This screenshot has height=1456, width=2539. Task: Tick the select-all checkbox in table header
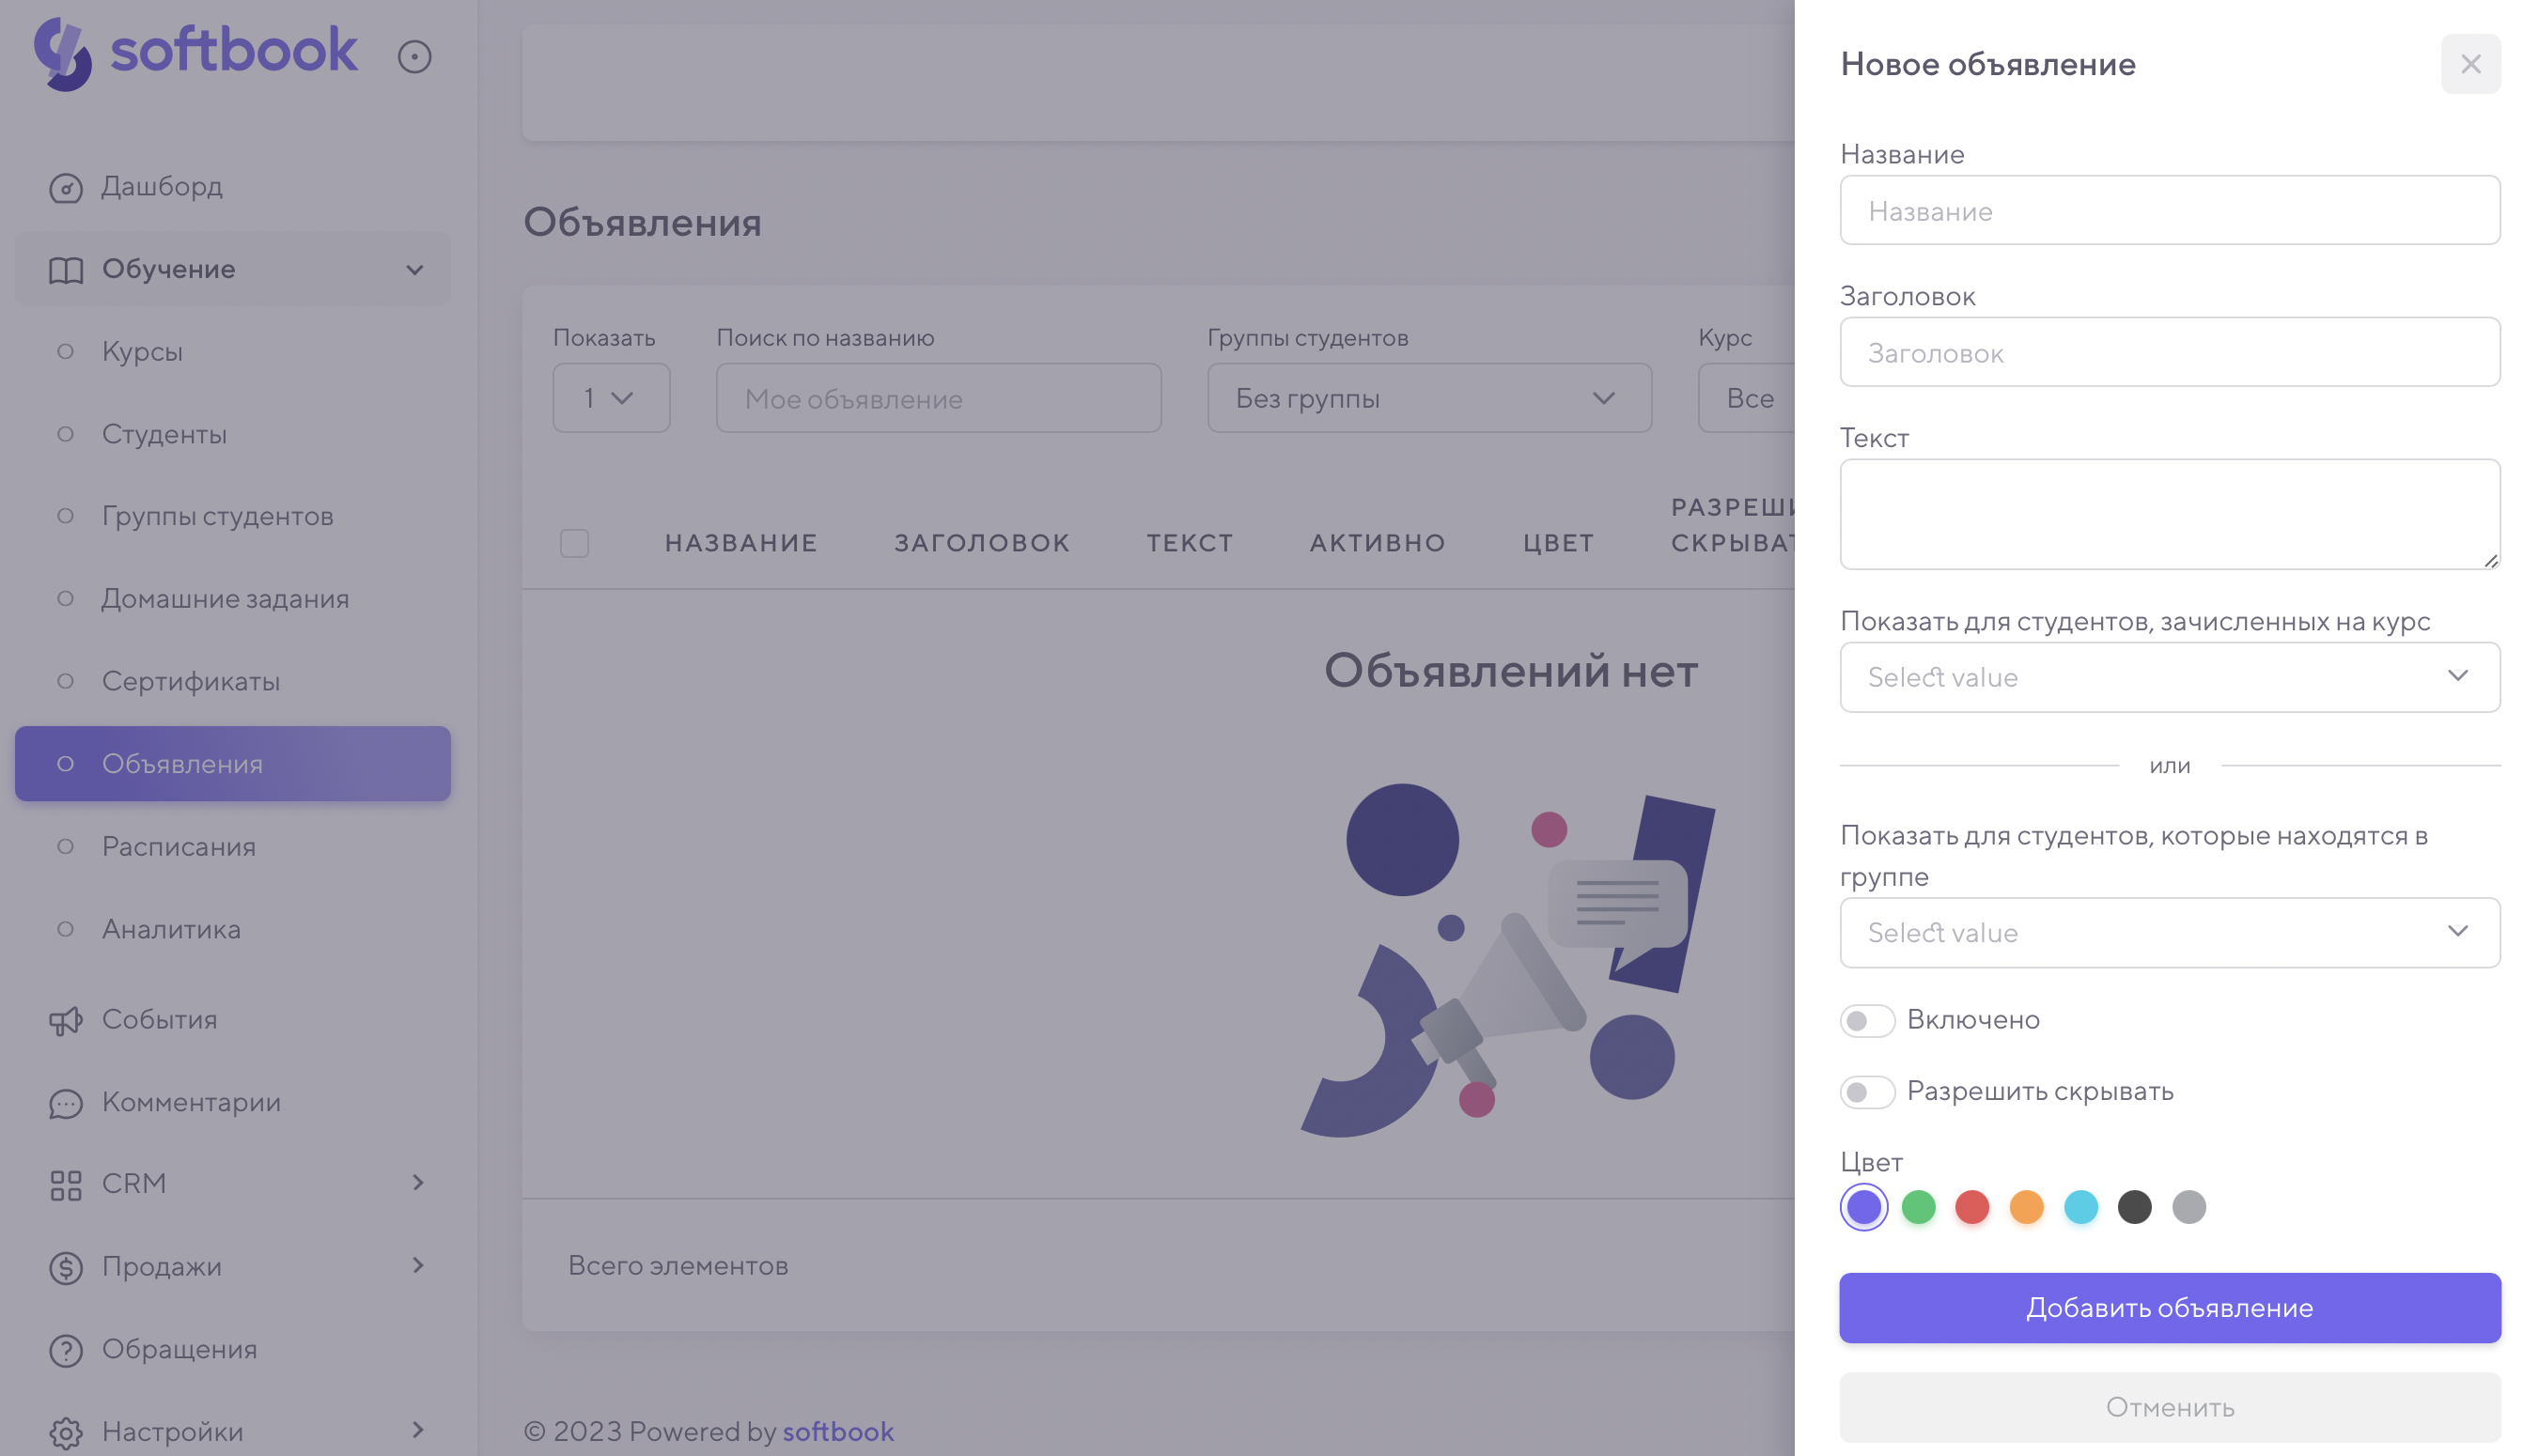tap(574, 543)
